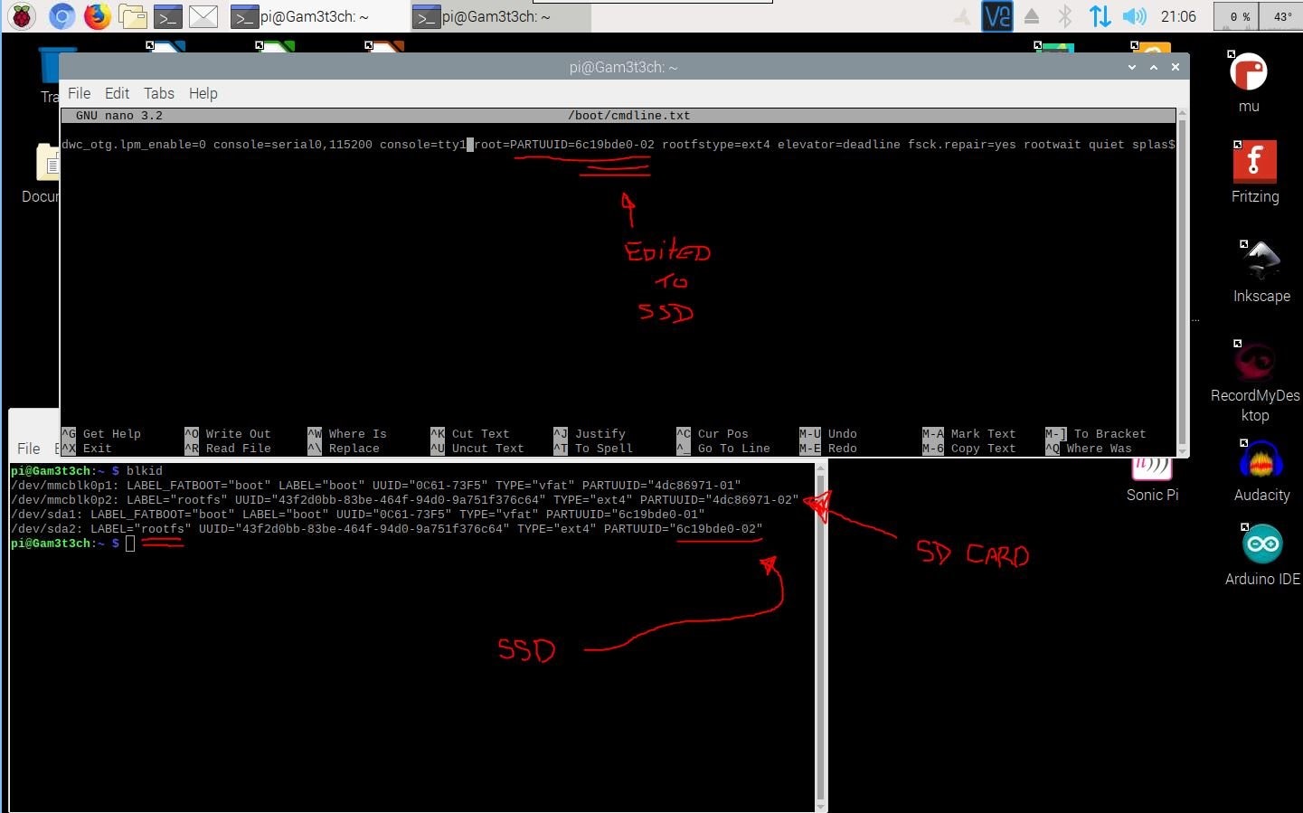Click the Exit shortcut label in nano
This screenshot has height=813, width=1303.
pyautogui.click(x=98, y=449)
